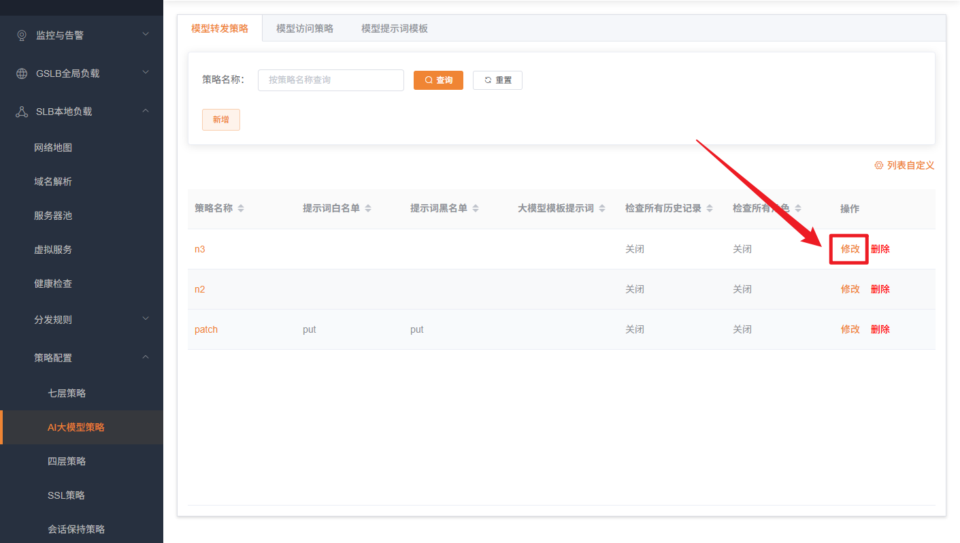Sort by 策略名称 column arrows
This screenshot has width=960, height=543.
(x=241, y=209)
